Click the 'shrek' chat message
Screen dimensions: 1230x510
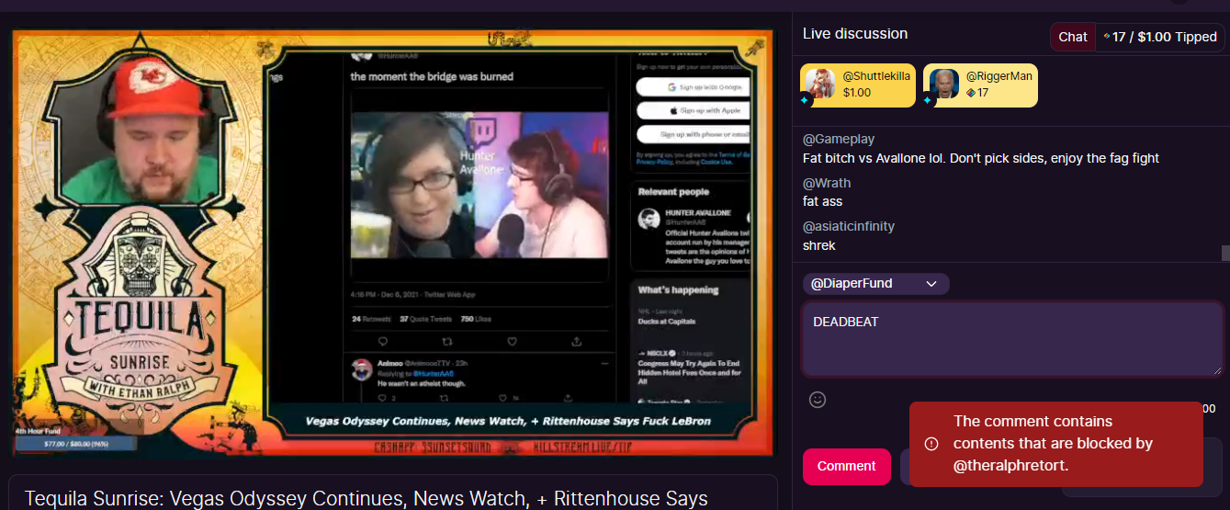(819, 245)
